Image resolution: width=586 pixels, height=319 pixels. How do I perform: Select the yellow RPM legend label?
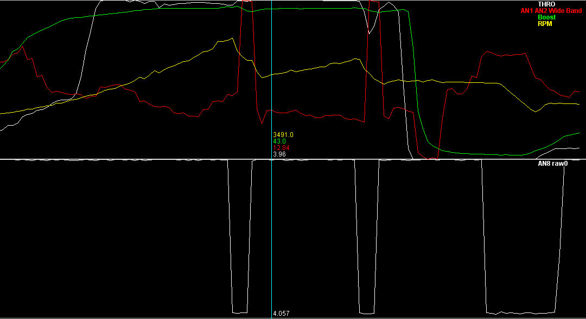click(545, 23)
